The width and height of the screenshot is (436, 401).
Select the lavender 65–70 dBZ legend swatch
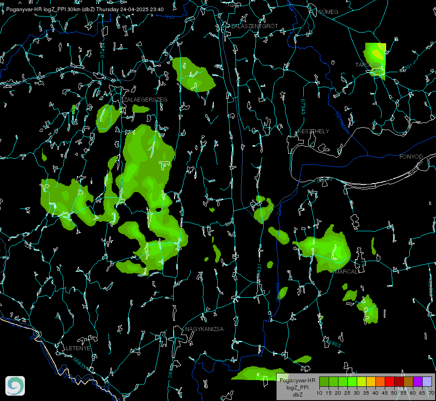(x=427, y=382)
